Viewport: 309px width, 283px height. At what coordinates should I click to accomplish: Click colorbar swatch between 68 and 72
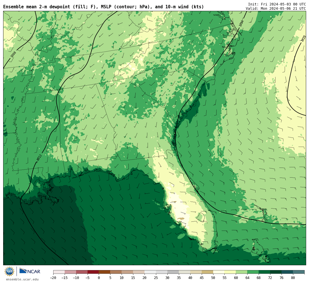point(265,272)
